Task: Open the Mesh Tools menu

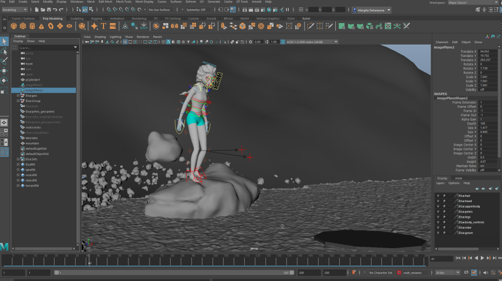Action: 124,2
